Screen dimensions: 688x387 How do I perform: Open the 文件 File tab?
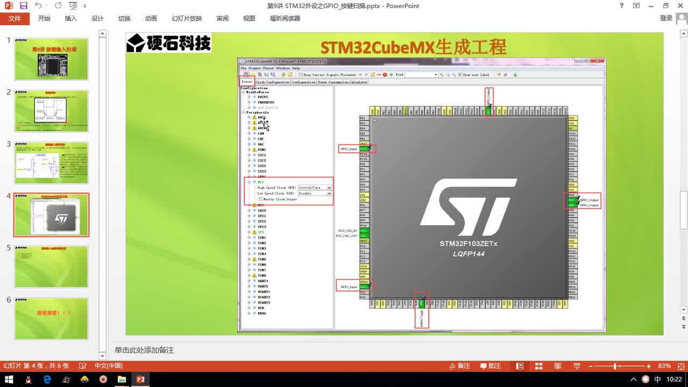click(x=15, y=18)
